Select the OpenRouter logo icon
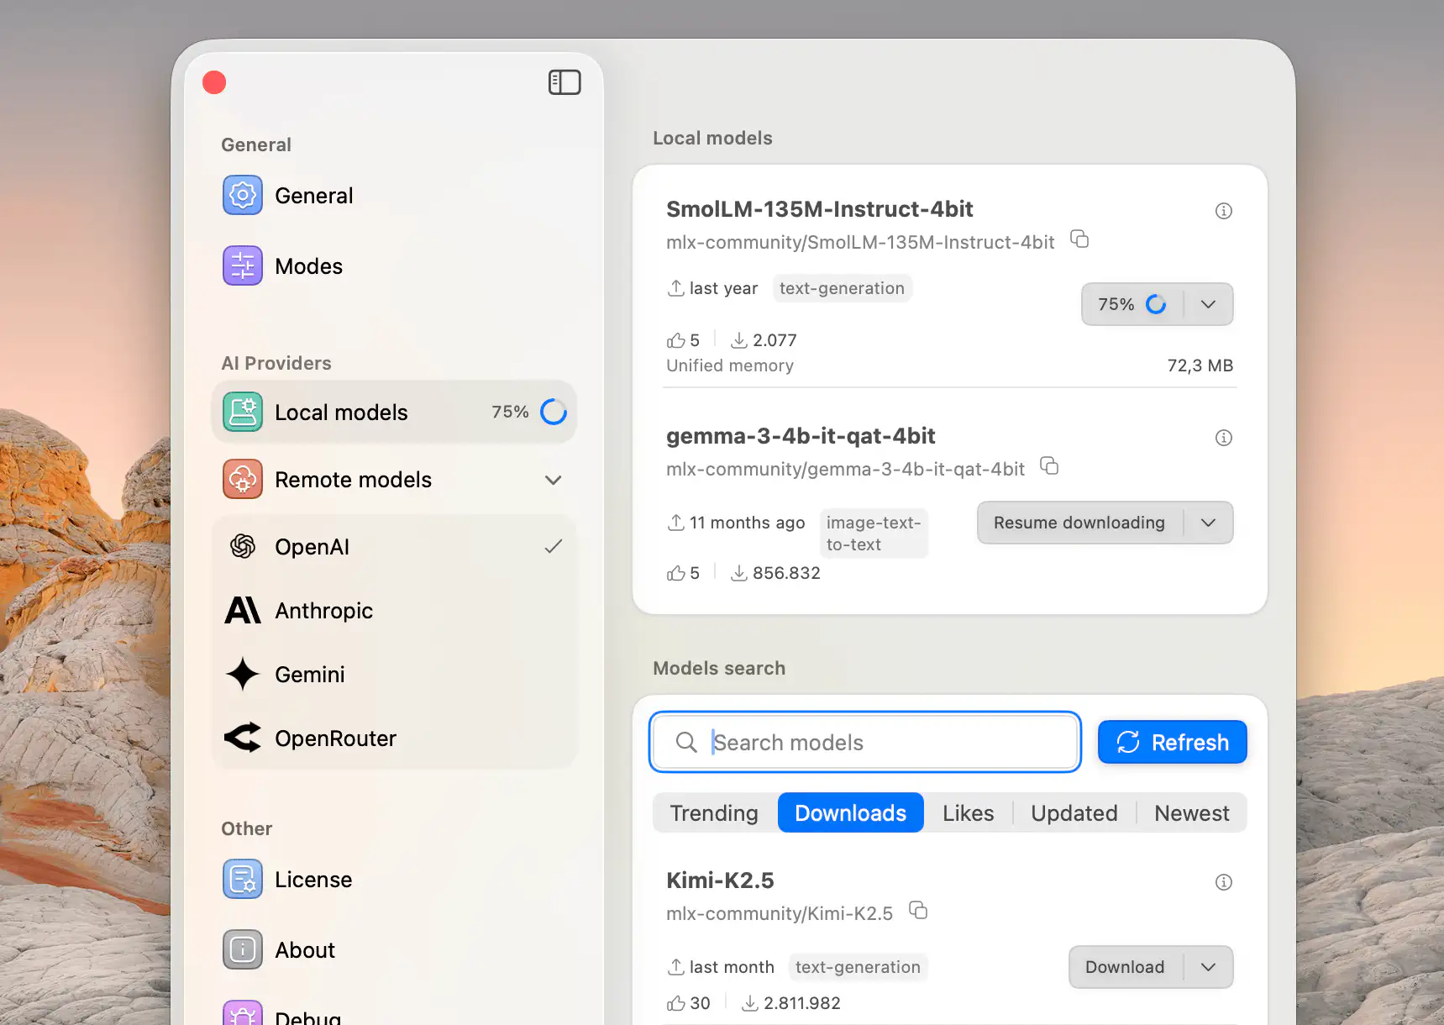Viewport: 1444px width, 1025px height. 243,738
